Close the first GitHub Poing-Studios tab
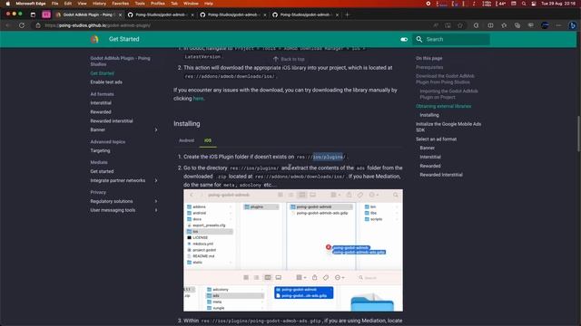 tap(192, 14)
